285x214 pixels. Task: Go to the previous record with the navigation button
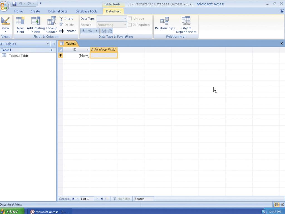pyautogui.click(x=78, y=199)
